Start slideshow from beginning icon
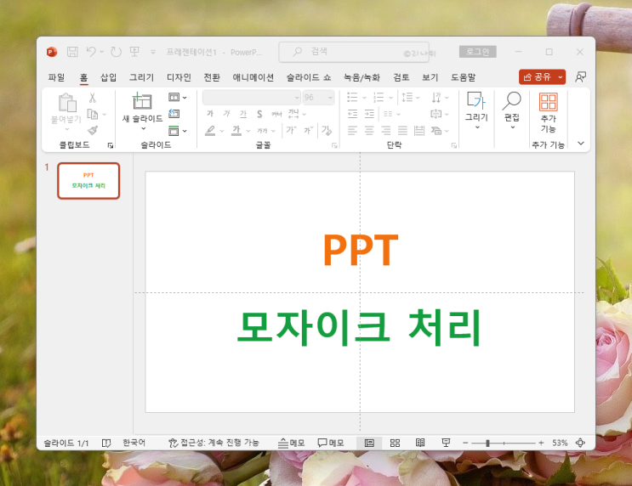The width and height of the screenshot is (632, 486). coord(134,52)
